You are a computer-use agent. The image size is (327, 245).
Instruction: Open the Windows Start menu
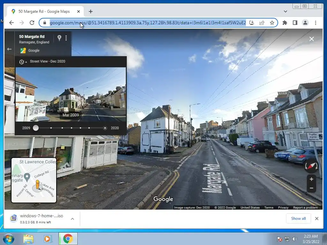(x=9, y=239)
